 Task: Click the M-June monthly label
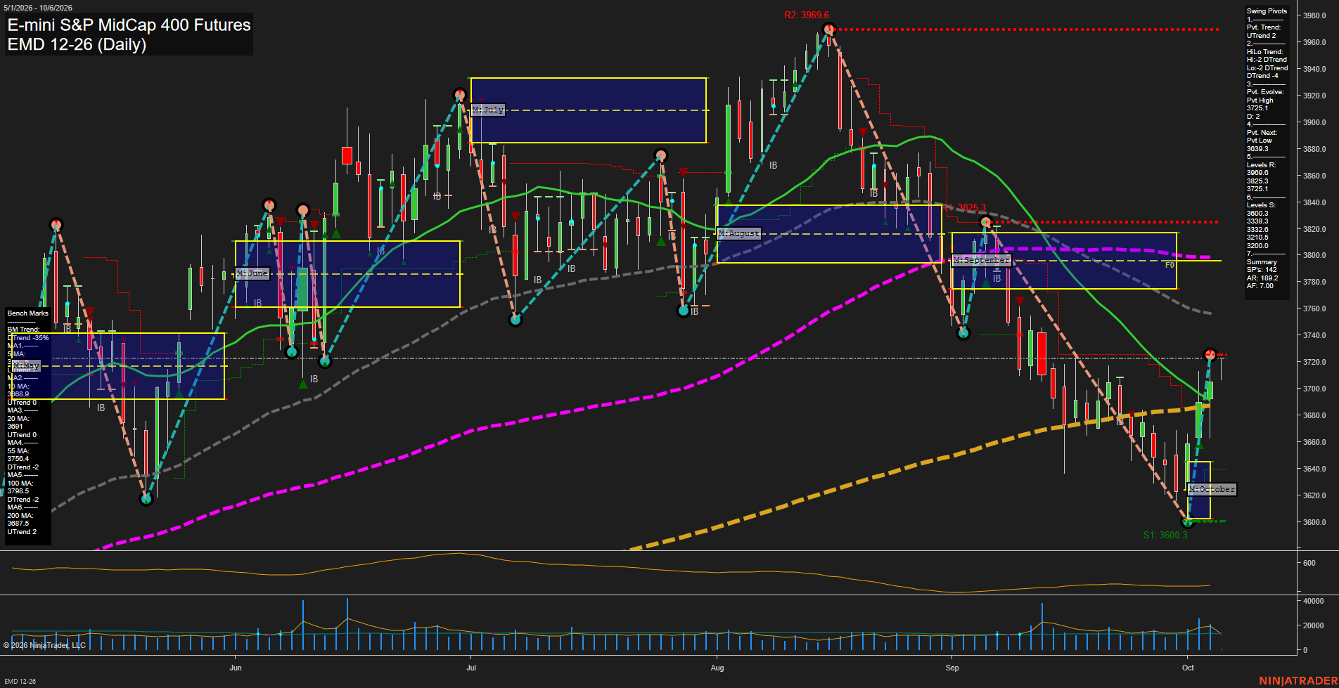252,273
